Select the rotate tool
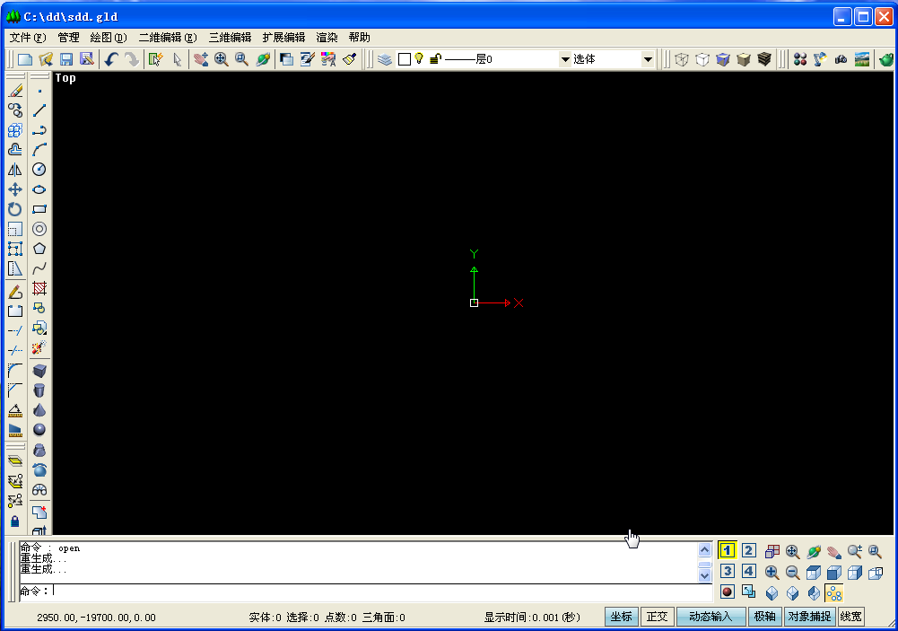 coord(15,209)
